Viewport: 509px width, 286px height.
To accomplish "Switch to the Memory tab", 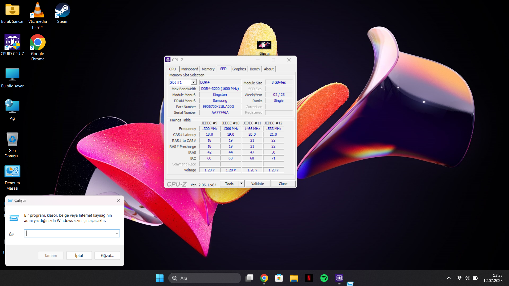I will tap(208, 69).
